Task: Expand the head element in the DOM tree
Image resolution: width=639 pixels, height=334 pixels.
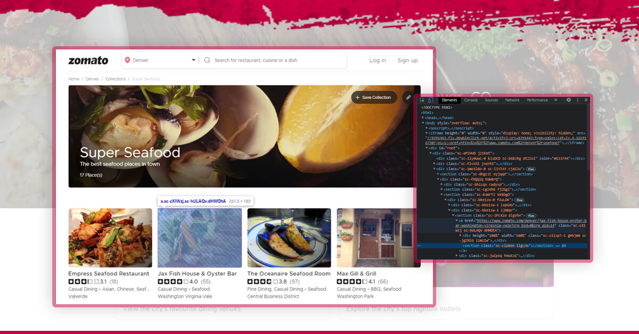Action: (x=424, y=118)
